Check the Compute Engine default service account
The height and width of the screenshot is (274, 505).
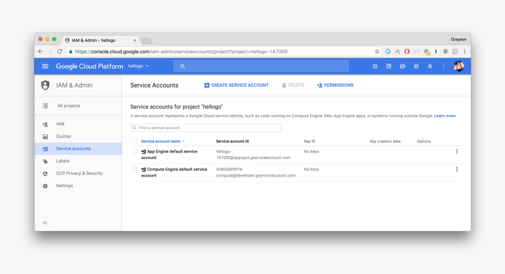point(135,169)
